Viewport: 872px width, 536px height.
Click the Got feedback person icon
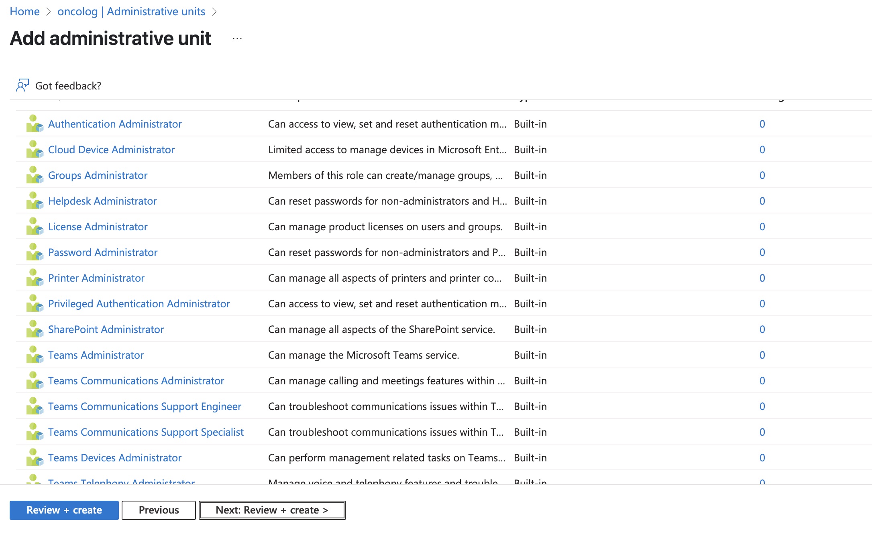[22, 85]
